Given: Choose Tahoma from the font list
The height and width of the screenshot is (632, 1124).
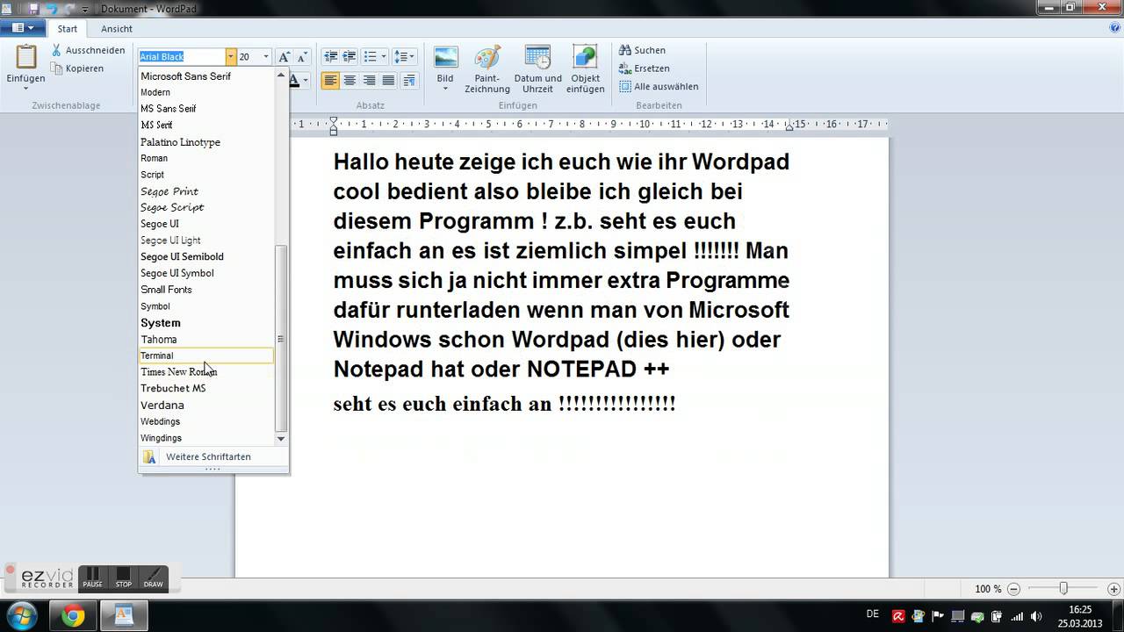Looking at the screenshot, I should [206, 339].
